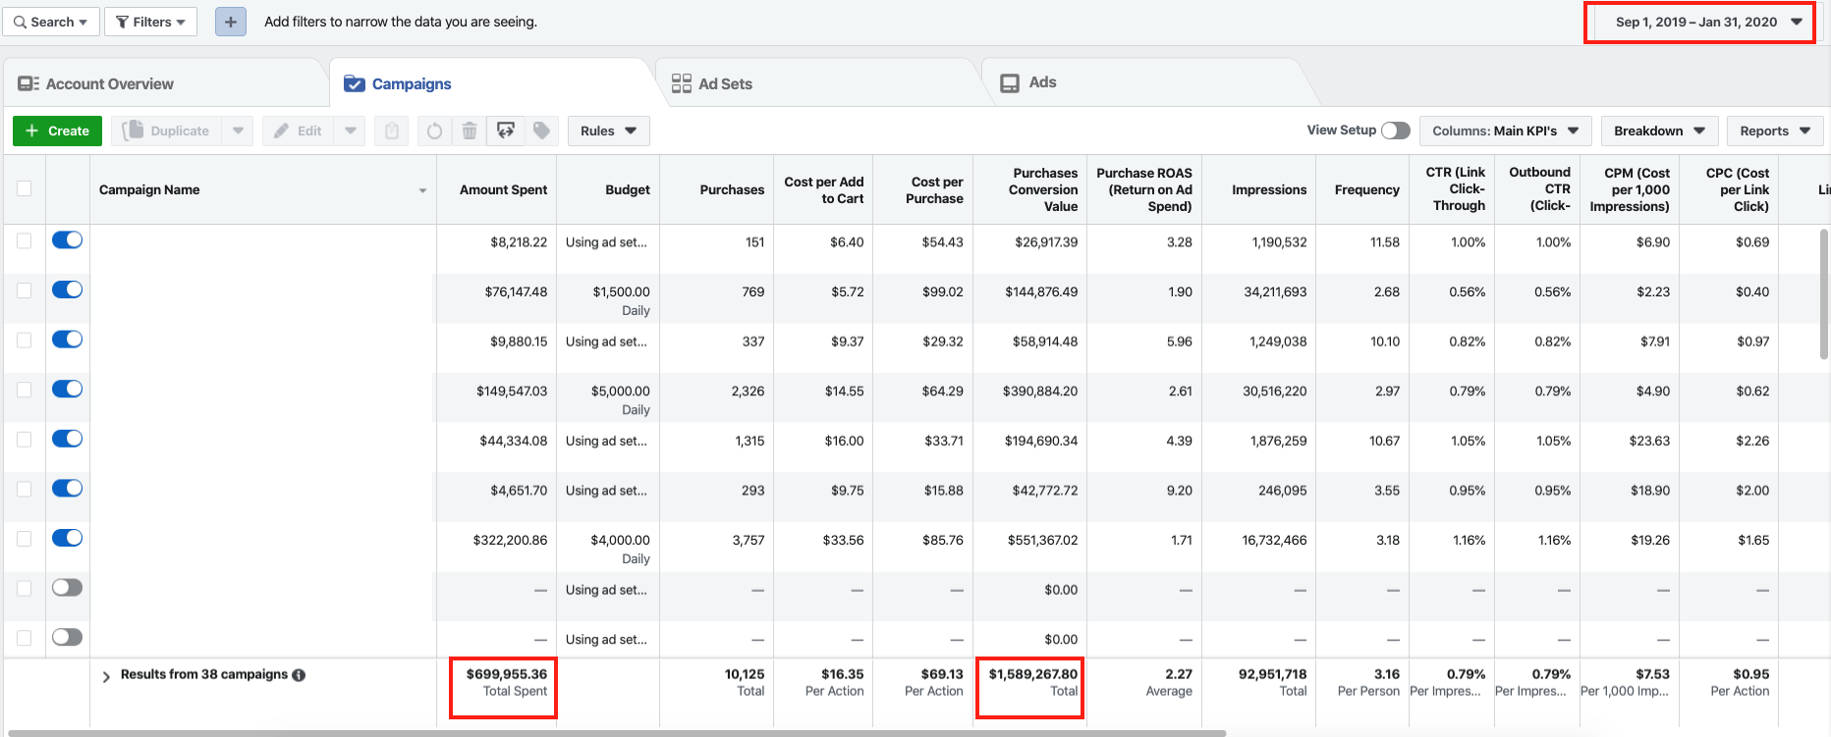Image resolution: width=1831 pixels, height=737 pixels.
Task: Turn off the campaign spending $8,218.22
Action: (67, 240)
